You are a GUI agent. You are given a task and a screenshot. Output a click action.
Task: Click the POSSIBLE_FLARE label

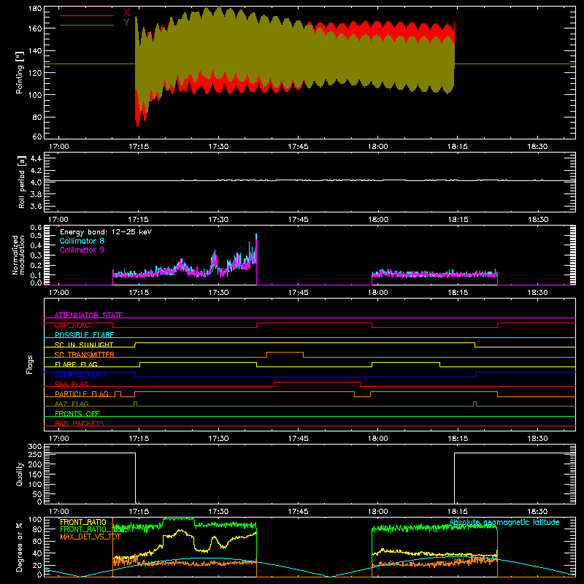click(84, 335)
